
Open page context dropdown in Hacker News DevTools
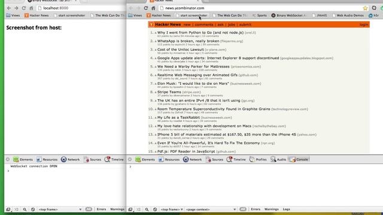(x=211, y=210)
